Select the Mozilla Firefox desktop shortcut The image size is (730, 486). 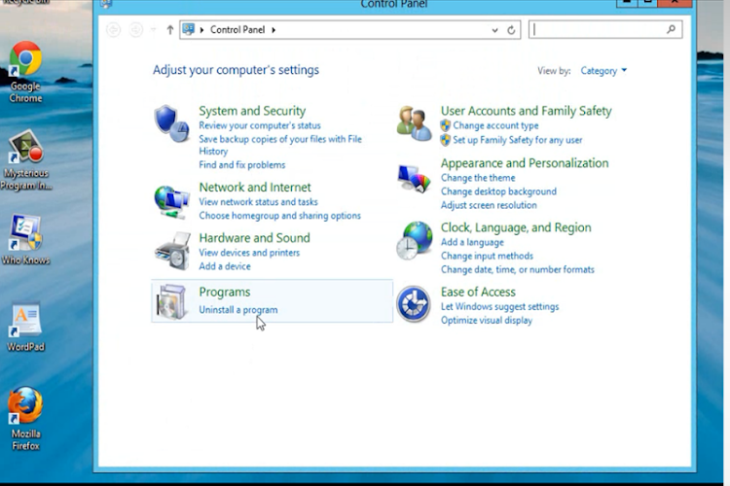pos(25,419)
